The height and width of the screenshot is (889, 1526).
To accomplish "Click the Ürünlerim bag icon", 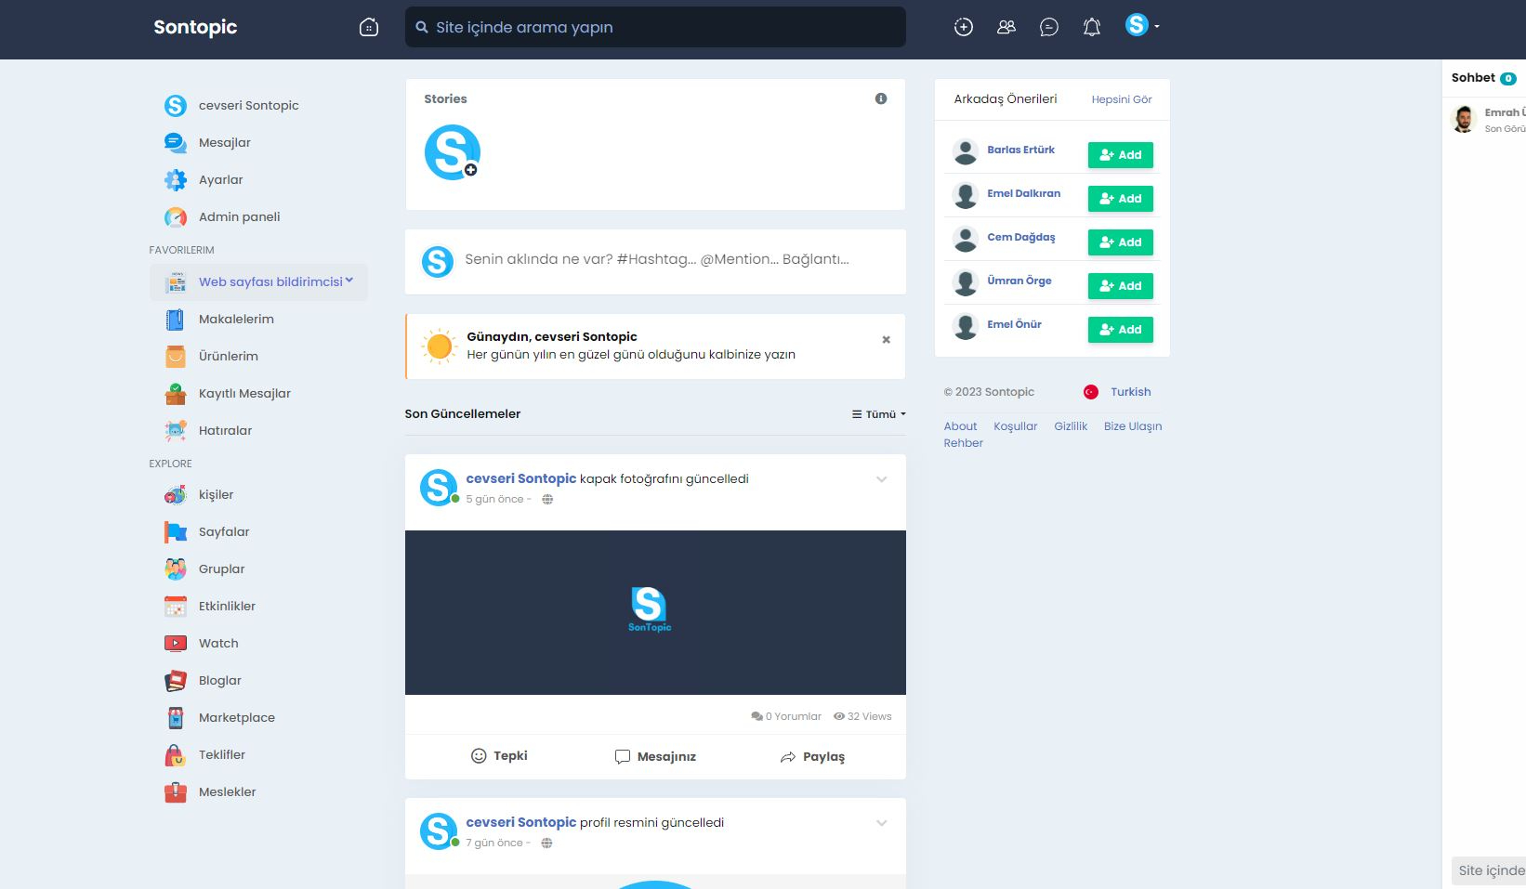I will tap(176, 356).
